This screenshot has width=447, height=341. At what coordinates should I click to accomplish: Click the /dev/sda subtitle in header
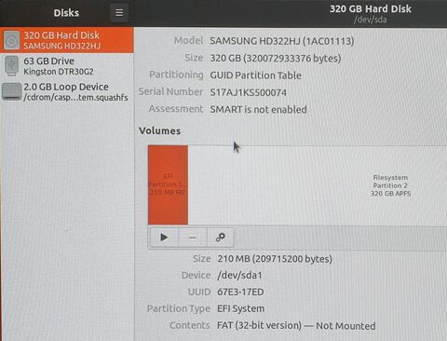[370, 20]
